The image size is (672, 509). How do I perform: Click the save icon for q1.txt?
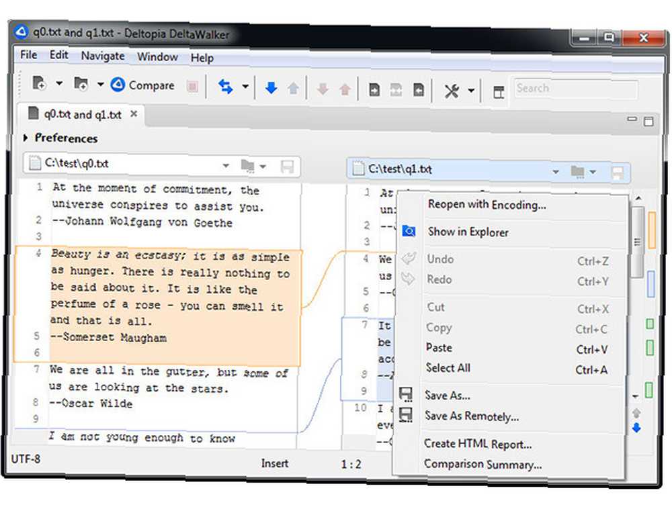point(618,173)
